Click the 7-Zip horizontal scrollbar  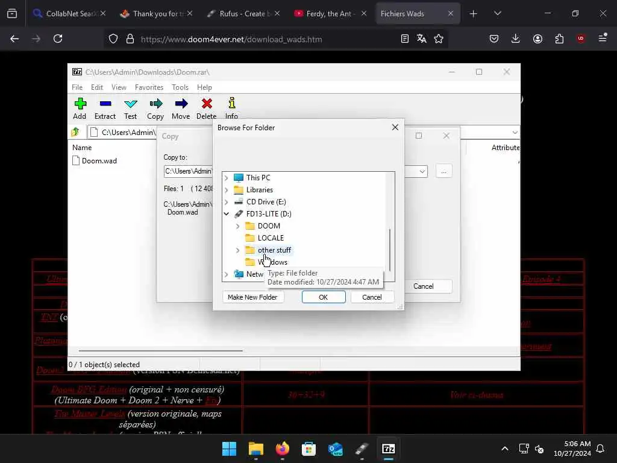pyautogui.click(x=160, y=350)
